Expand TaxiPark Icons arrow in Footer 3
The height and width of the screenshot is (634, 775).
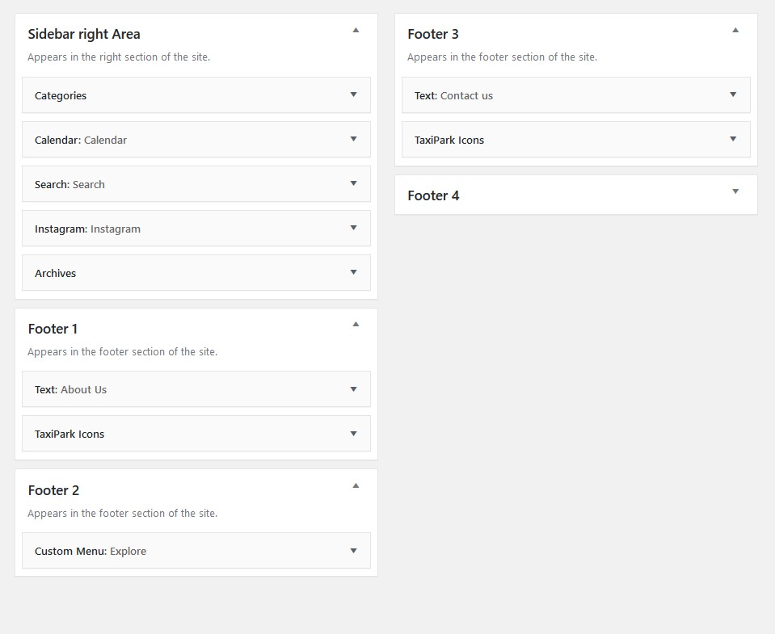click(733, 139)
